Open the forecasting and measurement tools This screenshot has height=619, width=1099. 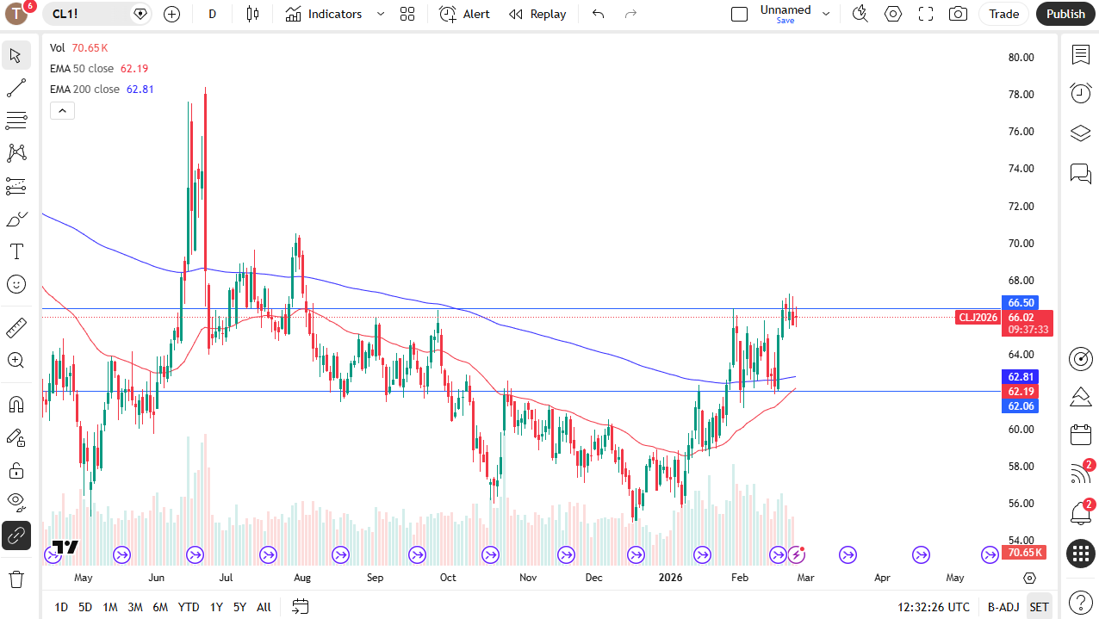[16, 186]
